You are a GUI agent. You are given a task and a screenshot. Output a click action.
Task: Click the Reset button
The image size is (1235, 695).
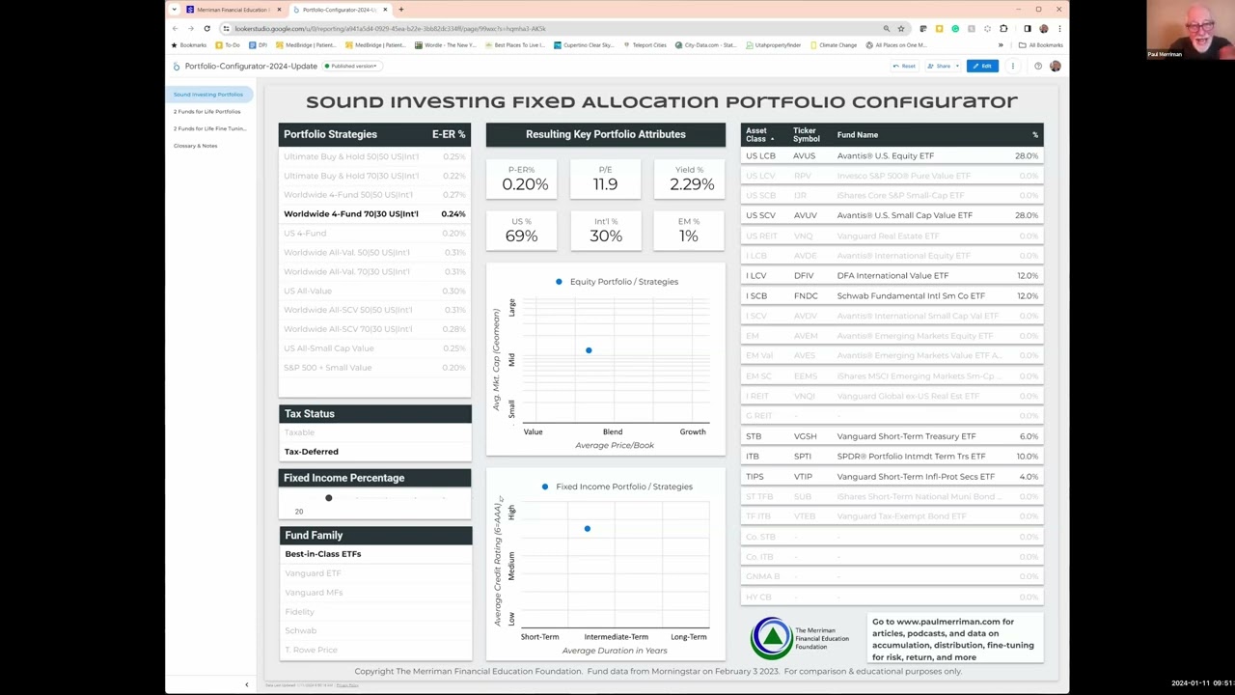(904, 67)
